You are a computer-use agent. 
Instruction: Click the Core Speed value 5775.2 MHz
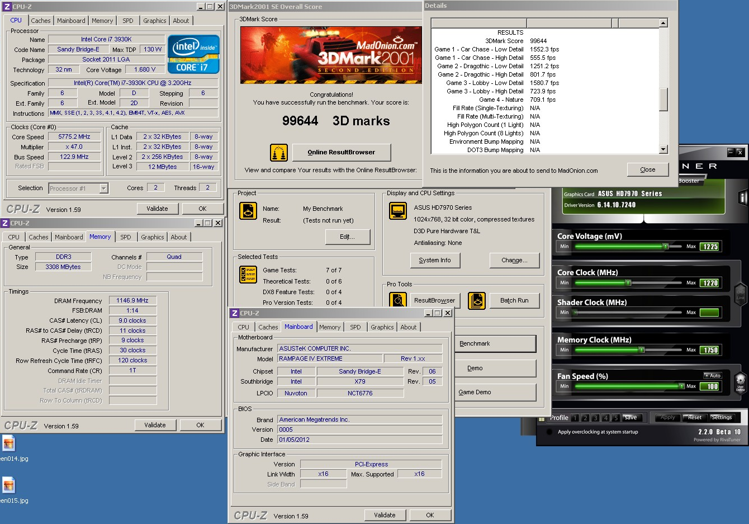point(74,136)
